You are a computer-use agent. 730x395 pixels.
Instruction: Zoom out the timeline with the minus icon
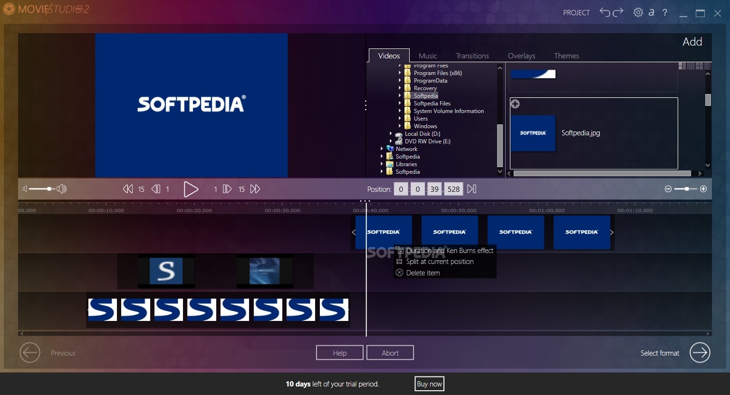668,189
